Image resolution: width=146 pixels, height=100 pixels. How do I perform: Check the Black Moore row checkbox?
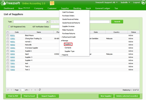point(8,35)
